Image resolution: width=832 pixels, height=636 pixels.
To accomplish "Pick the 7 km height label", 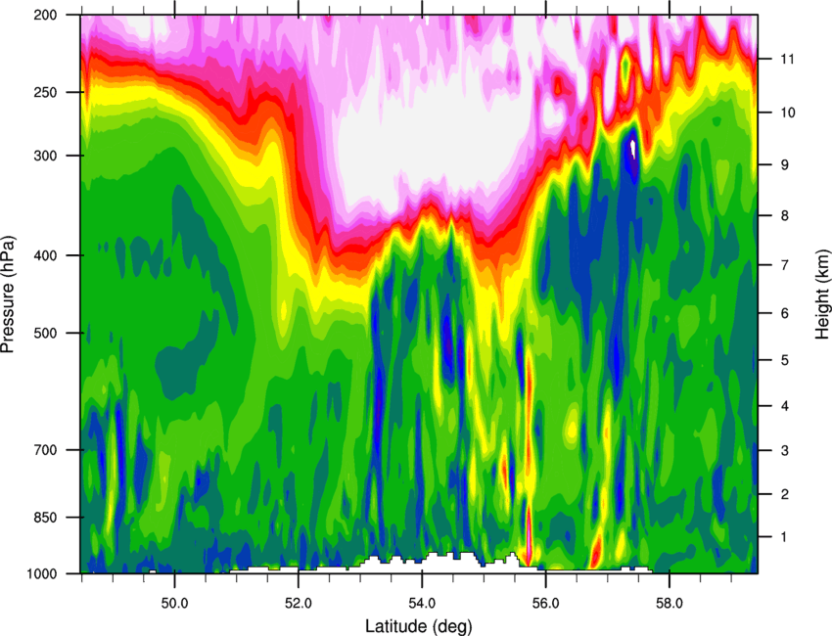I will pos(784,265).
